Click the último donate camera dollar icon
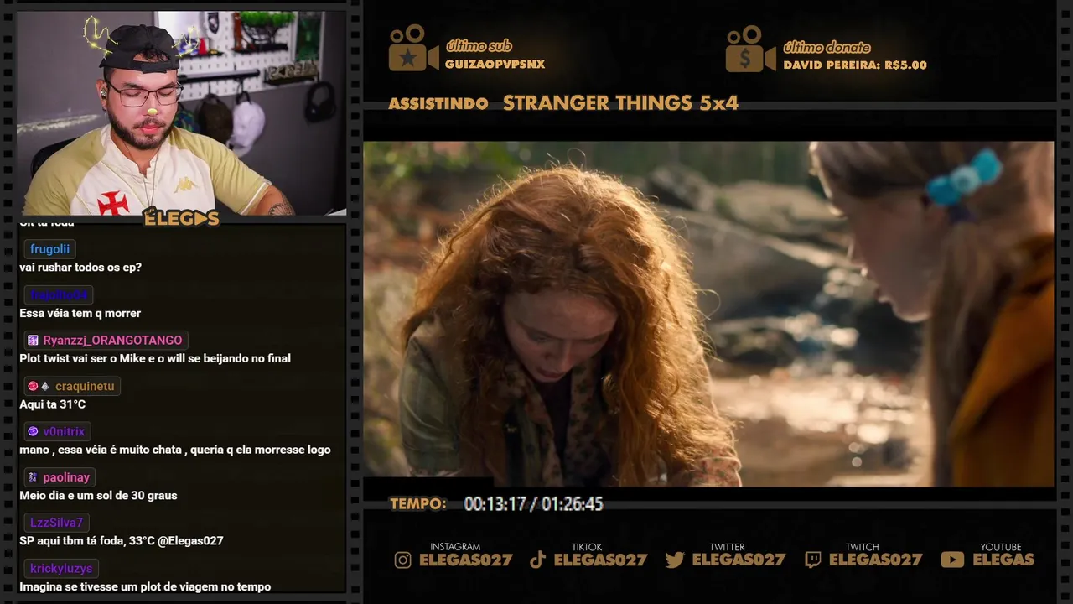1073x604 pixels. tap(750, 49)
